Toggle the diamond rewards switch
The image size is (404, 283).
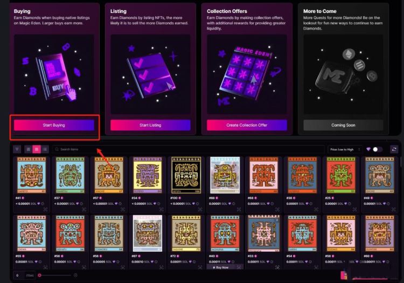tap(378, 149)
